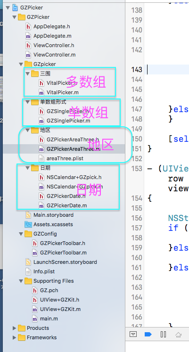The height and width of the screenshot is (352, 189).
Task: Click line number 153 in gutter
Action: click(x=137, y=168)
